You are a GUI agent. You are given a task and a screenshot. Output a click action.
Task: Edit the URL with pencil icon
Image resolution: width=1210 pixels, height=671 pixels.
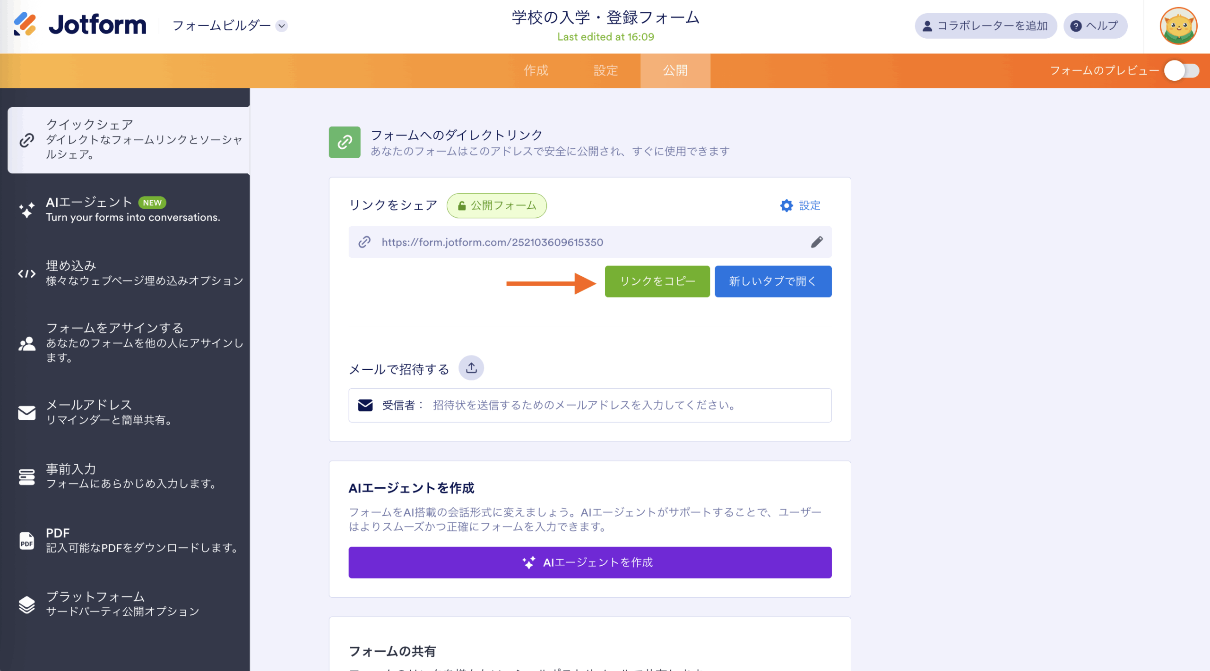[x=817, y=242]
